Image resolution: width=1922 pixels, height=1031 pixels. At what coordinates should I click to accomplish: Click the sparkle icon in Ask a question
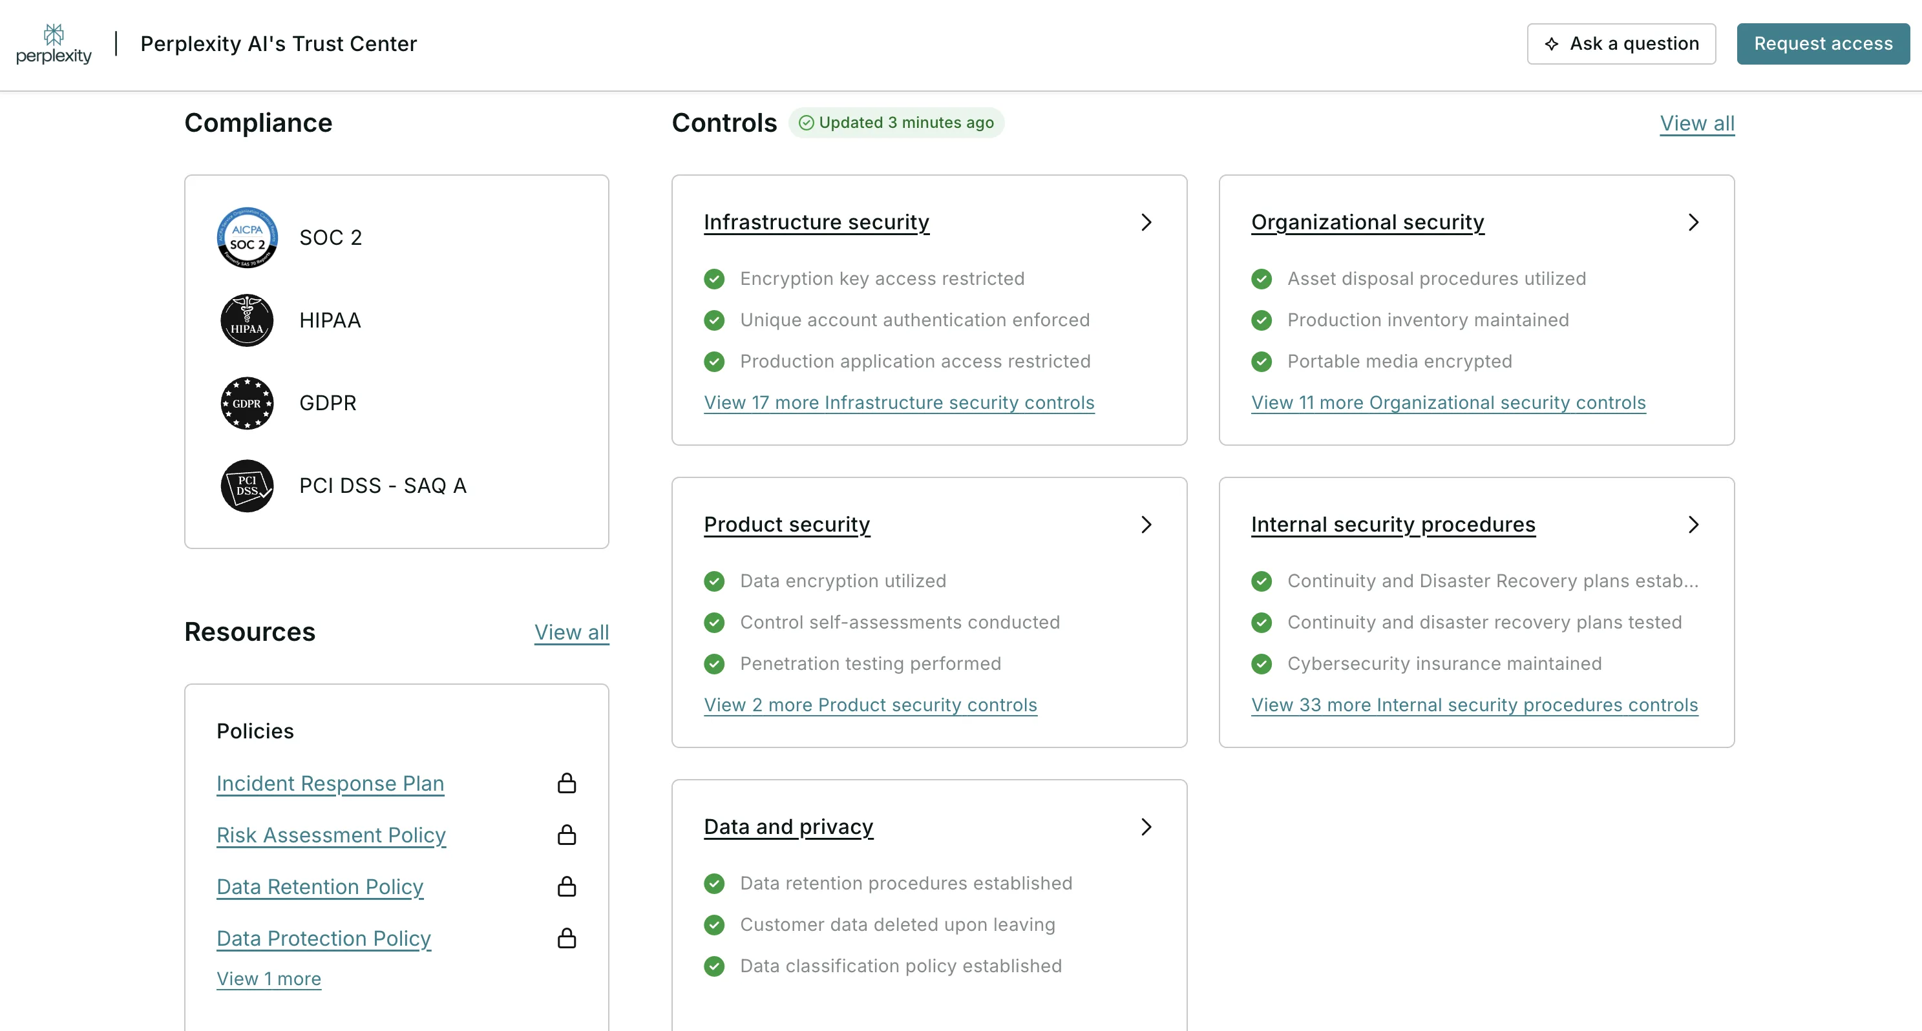1551,44
